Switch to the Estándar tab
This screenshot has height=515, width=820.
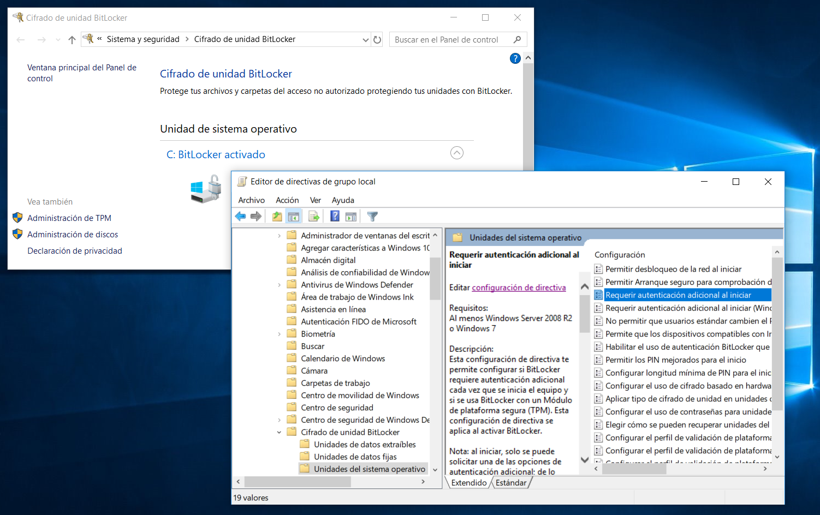click(x=511, y=482)
